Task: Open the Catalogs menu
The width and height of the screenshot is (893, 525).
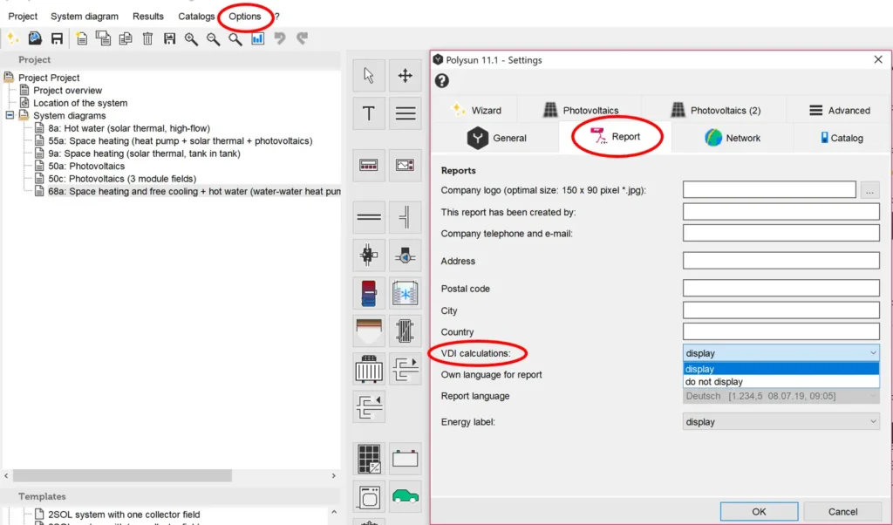Action: point(196,17)
